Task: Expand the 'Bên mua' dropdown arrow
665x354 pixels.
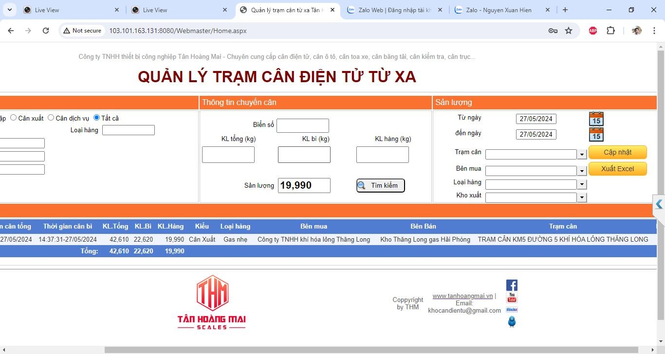Action: tap(582, 171)
